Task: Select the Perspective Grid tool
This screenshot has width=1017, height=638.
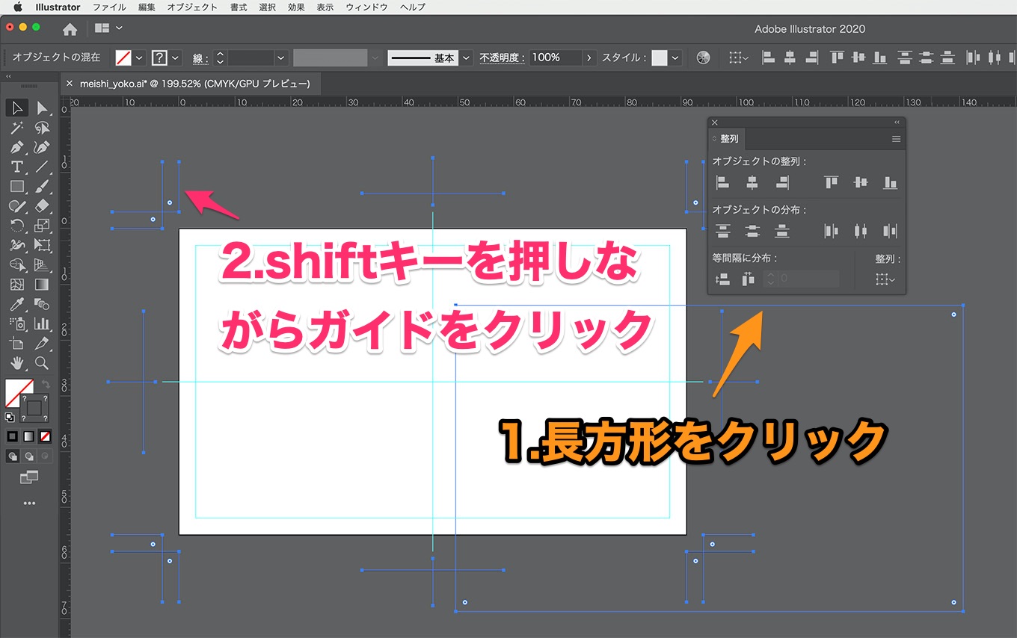Action: pyautogui.click(x=42, y=264)
